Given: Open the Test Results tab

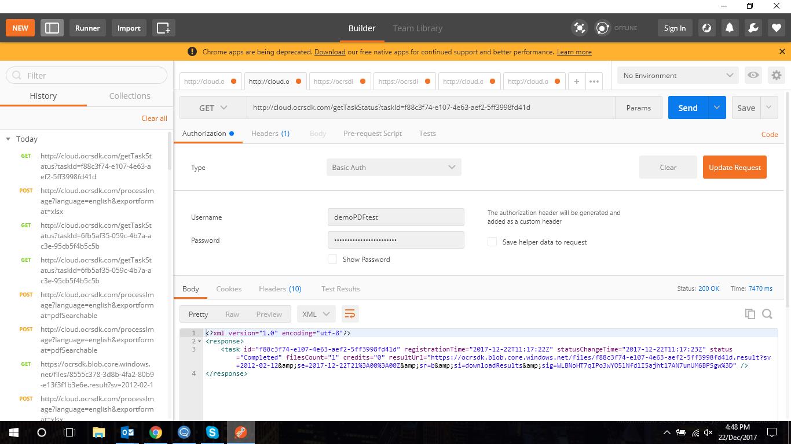Looking at the screenshot, I should pyautogui.click(x=340, y=288).
